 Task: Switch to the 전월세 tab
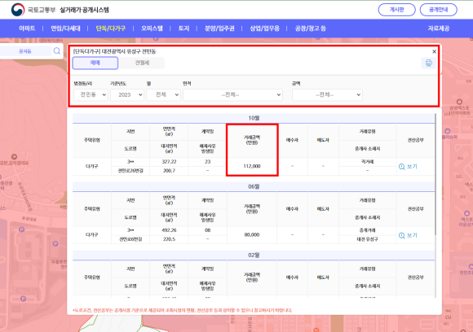(x=142, y=63)
